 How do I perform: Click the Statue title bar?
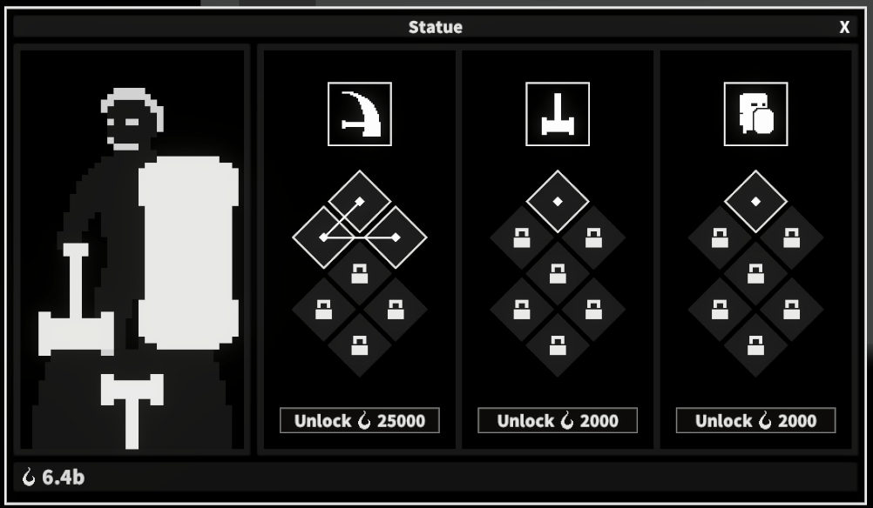click(x=436, y=27)
